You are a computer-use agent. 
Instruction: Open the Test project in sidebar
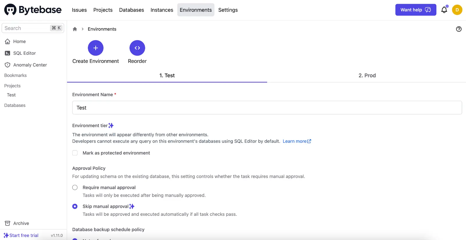pos(11,95)
